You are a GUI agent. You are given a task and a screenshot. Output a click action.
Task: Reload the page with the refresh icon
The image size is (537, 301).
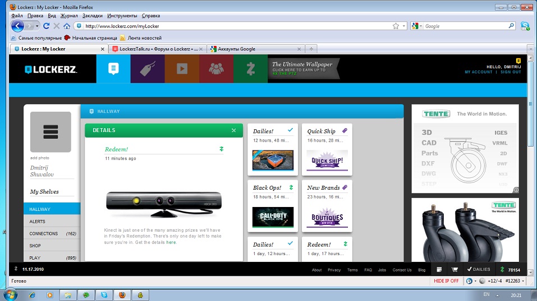[46, 26]
